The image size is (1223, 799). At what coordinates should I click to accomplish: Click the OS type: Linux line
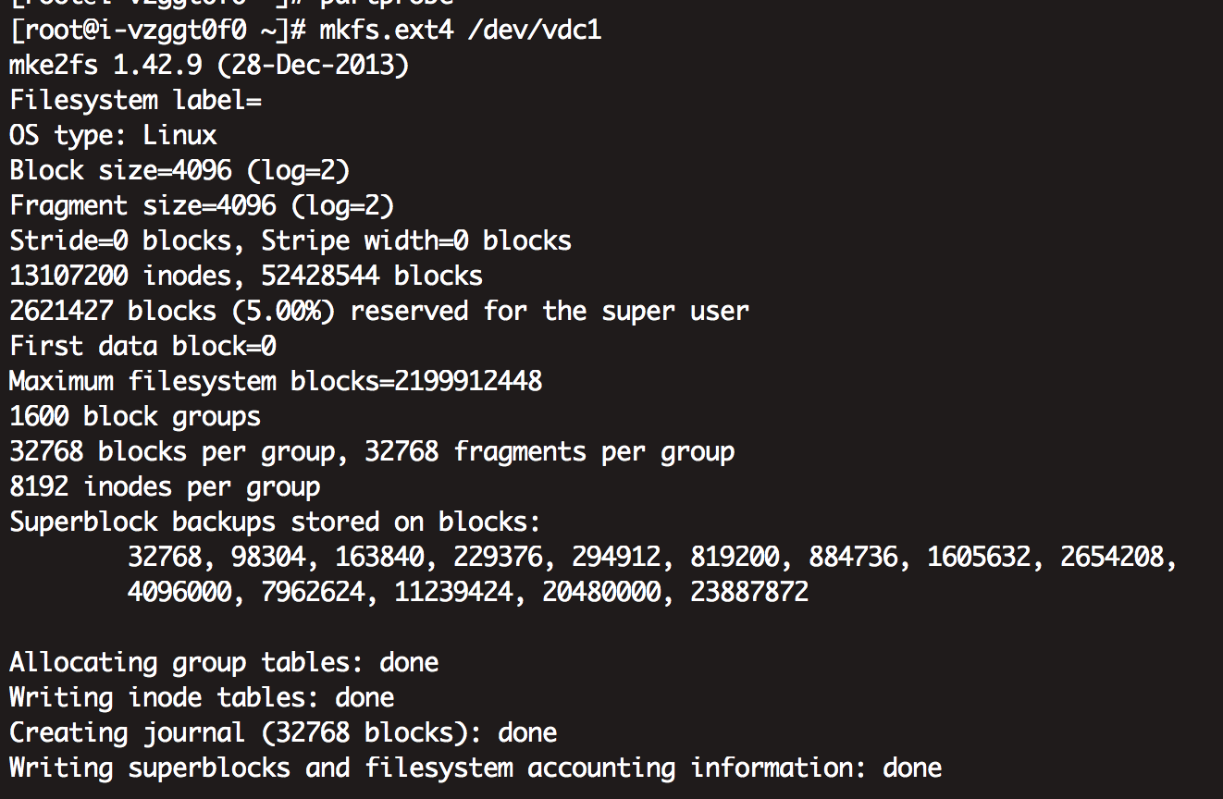[x=113, y=135]
